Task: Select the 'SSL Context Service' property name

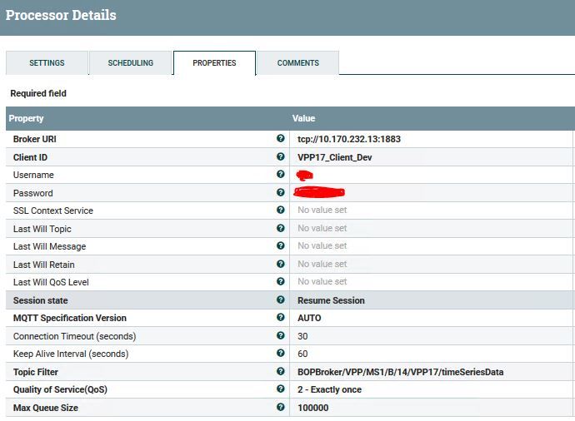Action: click(x=53, y=210)
